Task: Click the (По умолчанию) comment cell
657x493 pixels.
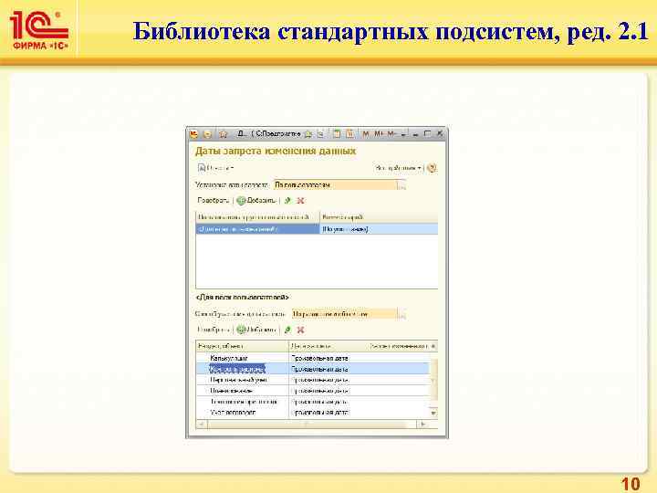Action: pyautogui.click(x=380, y=229)
